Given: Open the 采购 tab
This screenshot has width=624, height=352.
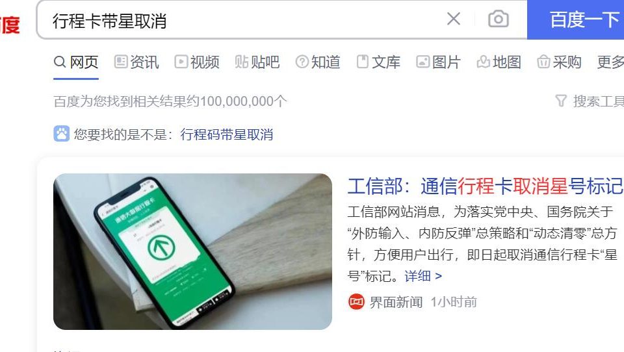Looking at the screenshot, I should (559, 62).
